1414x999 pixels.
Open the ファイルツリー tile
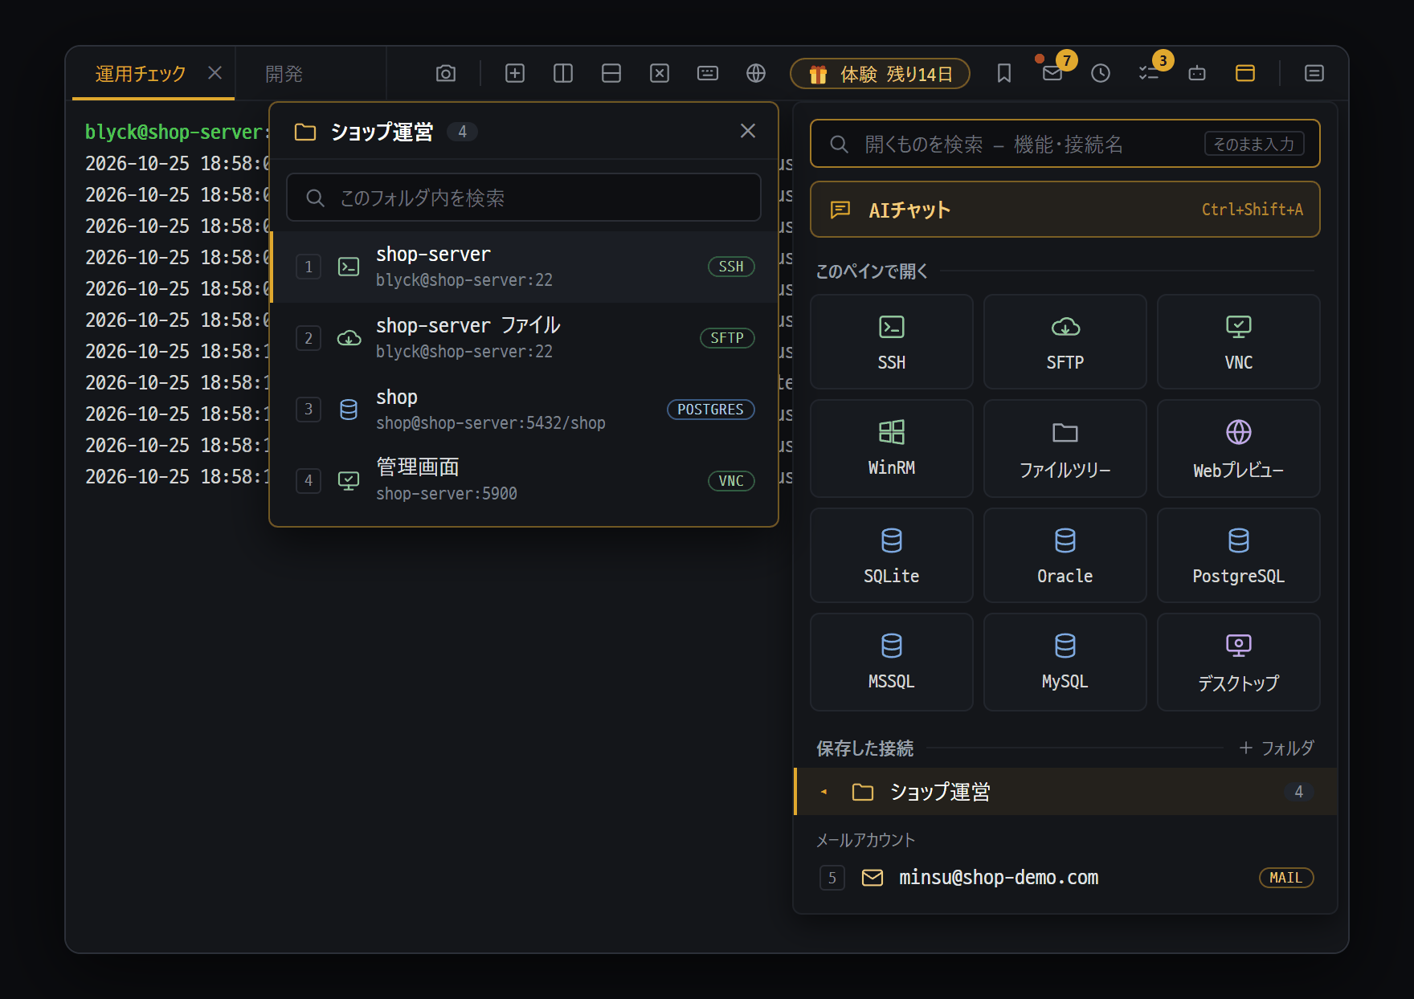tap(1065, 448)
